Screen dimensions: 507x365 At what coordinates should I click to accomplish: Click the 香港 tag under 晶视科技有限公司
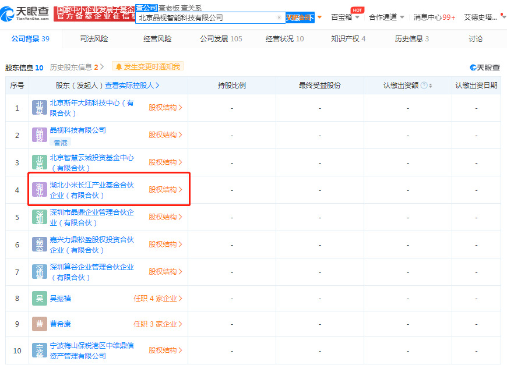click(x=61, y=143)
